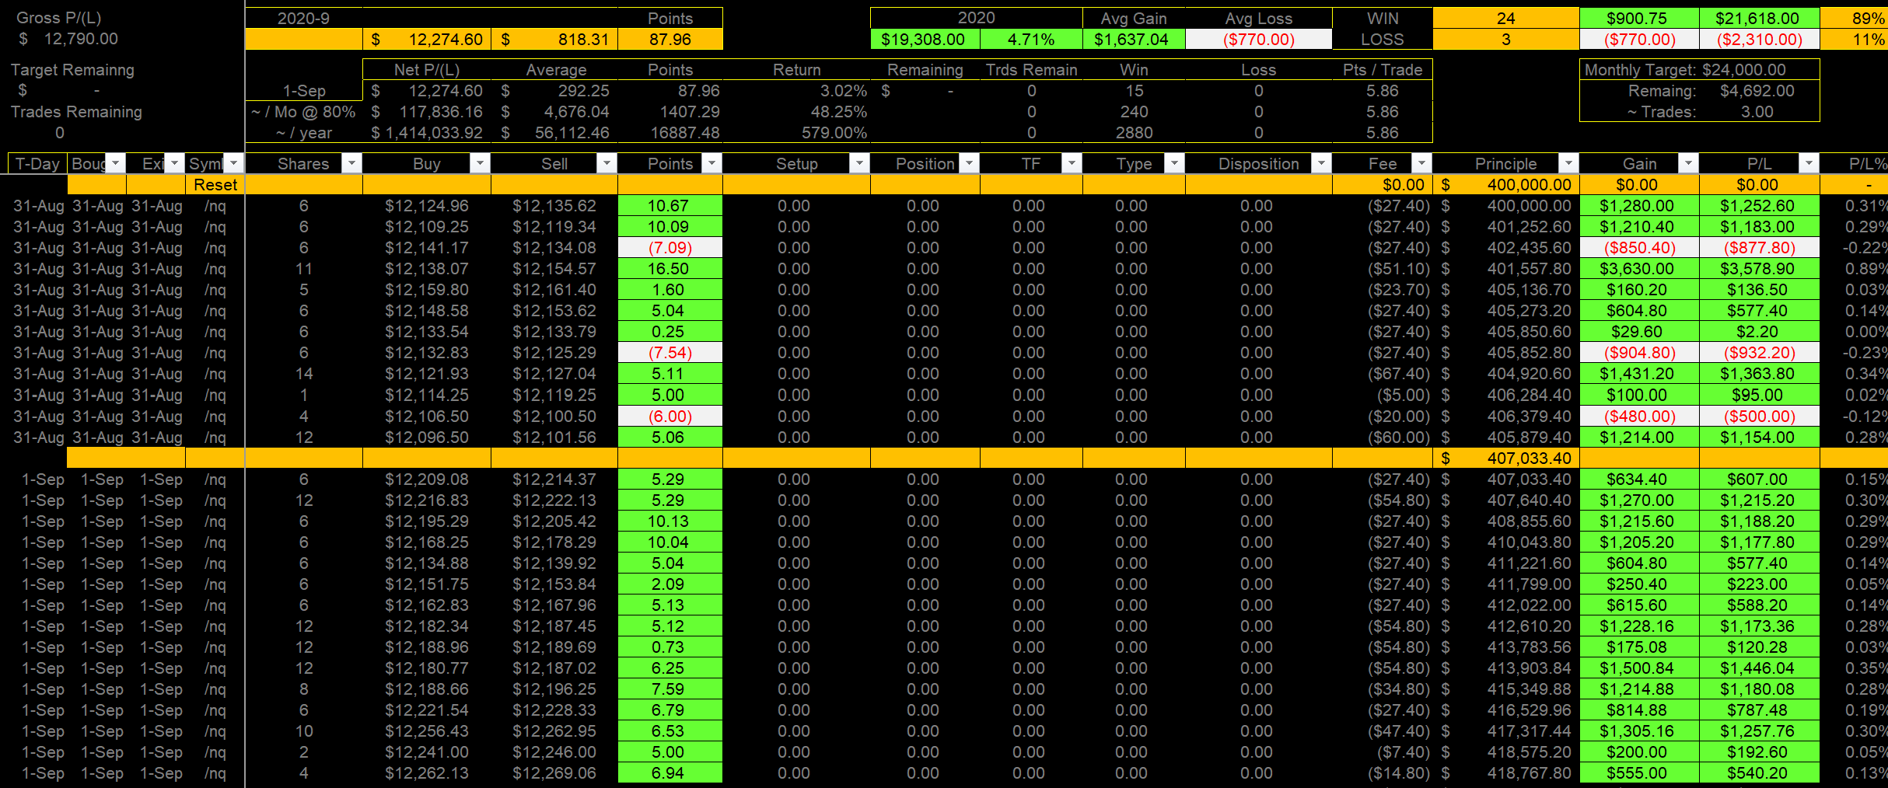This screenshot has height=788, width=1888.
Task: Select the $3,630.00 gain cell
Action: [1639, 269]
